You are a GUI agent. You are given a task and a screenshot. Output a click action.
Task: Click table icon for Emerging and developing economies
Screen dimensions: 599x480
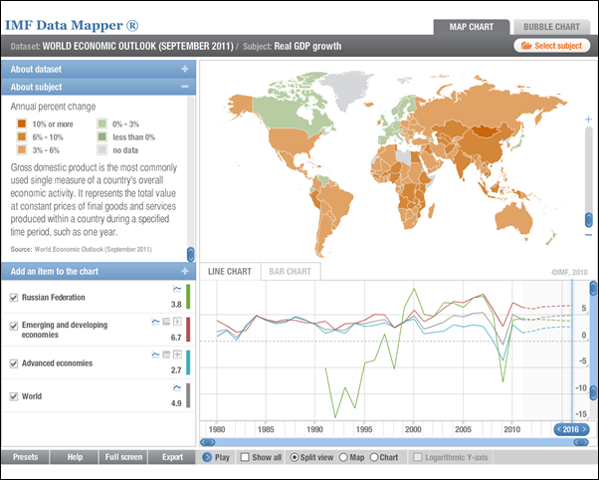[166, 323]
